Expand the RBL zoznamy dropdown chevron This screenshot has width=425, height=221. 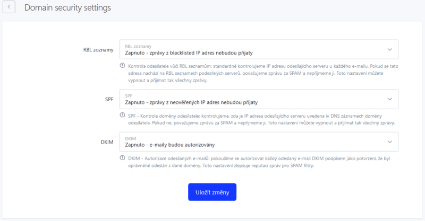[389, 50]
